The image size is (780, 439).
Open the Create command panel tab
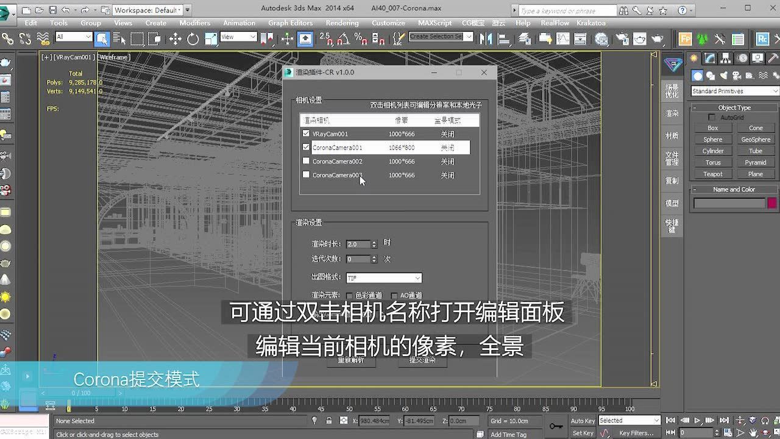pos(693,59)
